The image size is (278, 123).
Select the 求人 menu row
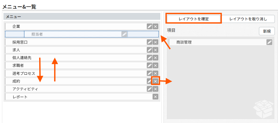click(82, 50)
